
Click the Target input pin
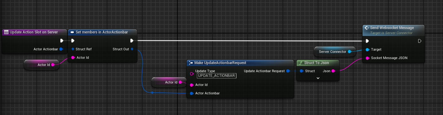tap(367, 49)
